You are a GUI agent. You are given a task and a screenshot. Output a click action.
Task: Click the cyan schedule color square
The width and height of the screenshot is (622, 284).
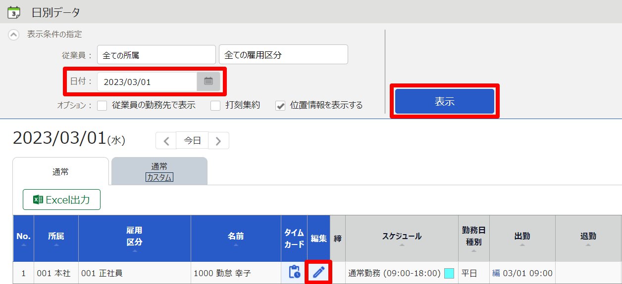449,273
